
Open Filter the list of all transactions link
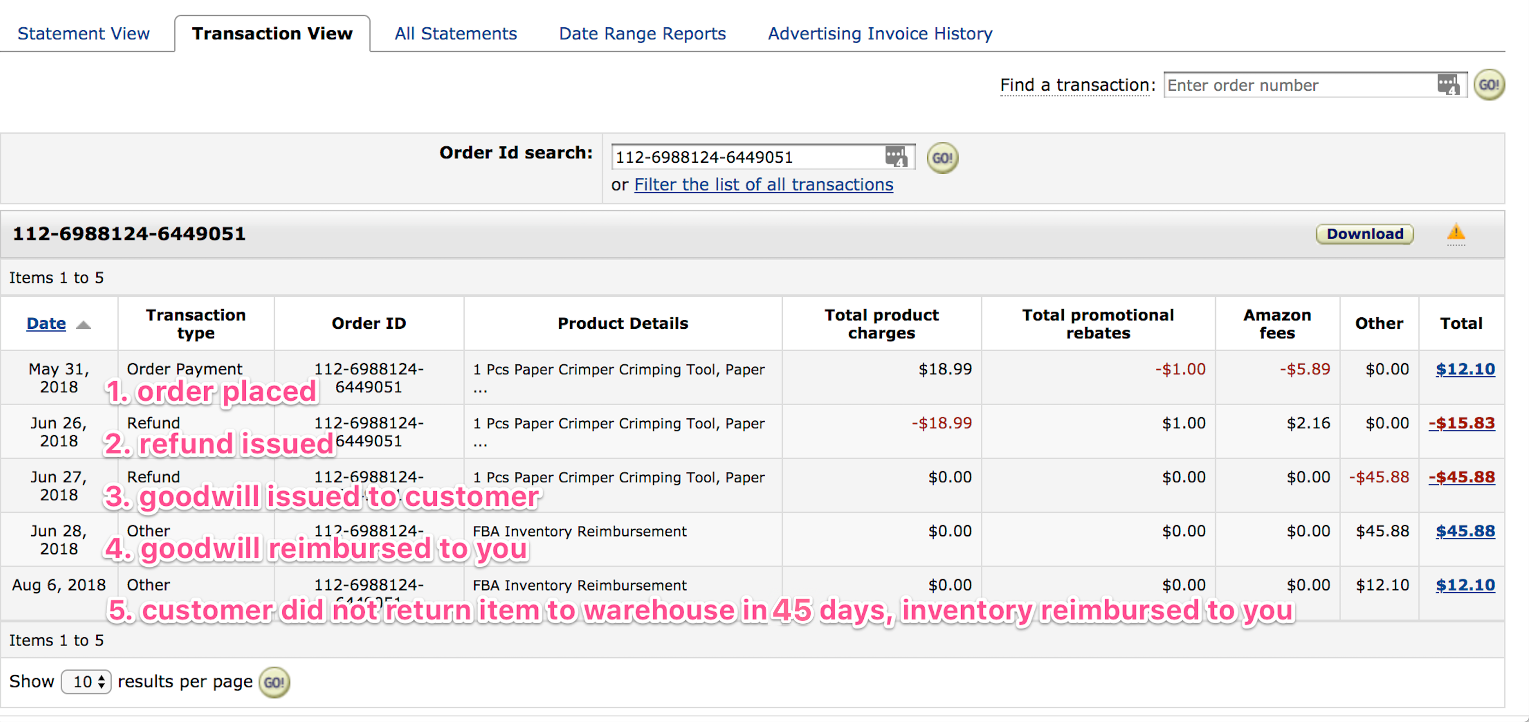763,185
